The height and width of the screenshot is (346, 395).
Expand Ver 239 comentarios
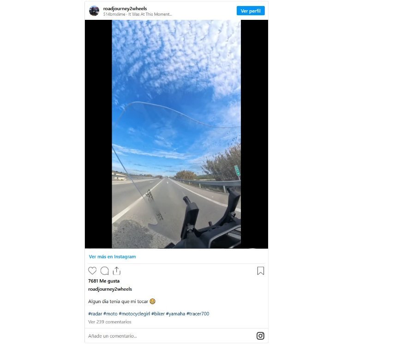109,322
